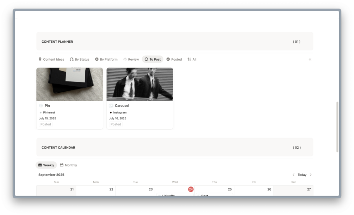Click the By Status icon
Screen dimensions: 354x215
(72, 59)
